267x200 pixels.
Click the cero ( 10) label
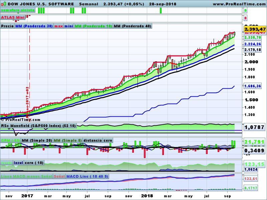click(34, 163)
